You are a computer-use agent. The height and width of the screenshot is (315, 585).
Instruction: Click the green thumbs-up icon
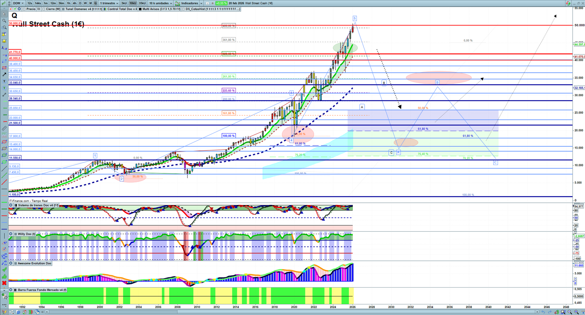(x=4, y=277)
